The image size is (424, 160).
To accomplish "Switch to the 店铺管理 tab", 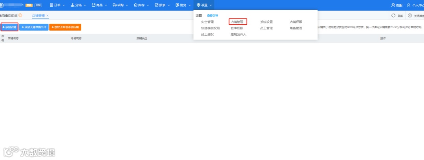I will point(38,16).
